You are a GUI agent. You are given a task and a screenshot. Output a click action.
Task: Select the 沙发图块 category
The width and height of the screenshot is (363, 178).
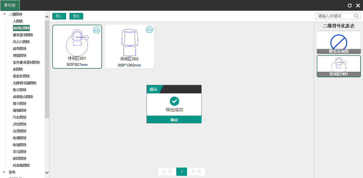click(19, 124)
